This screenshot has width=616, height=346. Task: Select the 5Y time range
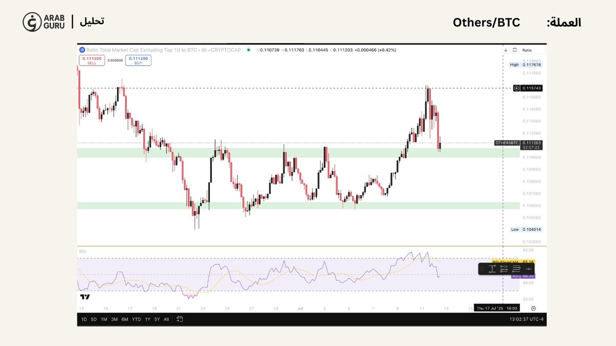[157, 319]
